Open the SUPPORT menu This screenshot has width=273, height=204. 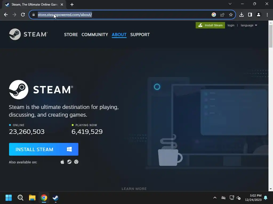[140, 35]
